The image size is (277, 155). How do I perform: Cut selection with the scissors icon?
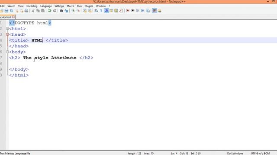33,11
